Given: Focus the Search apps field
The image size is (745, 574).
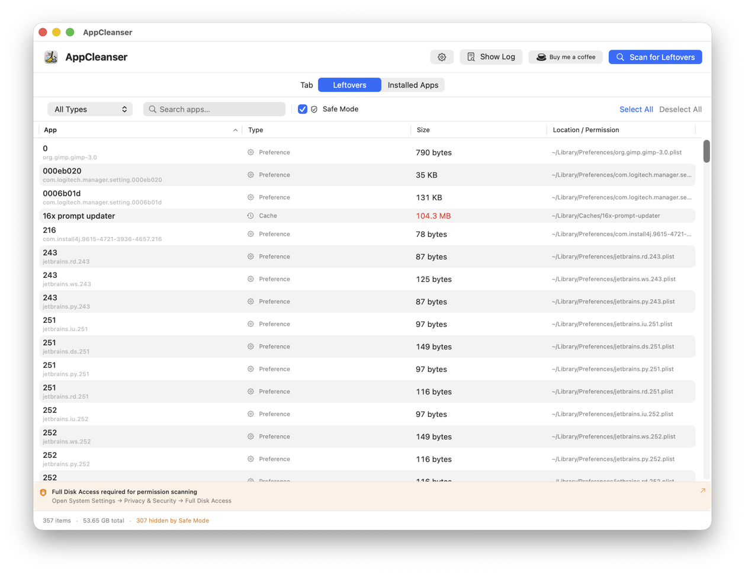Looking at the screenshot, I should (214, 110).
